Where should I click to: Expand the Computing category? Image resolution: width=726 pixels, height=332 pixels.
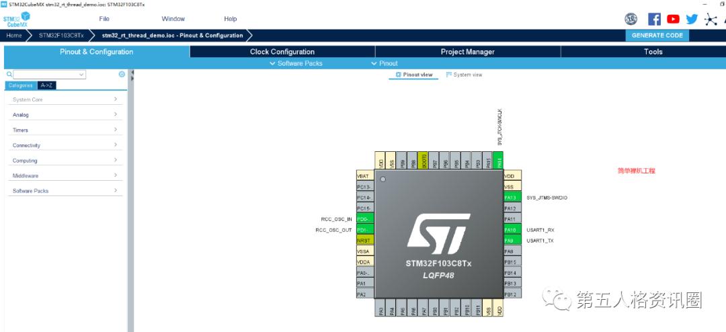[65, 161]
